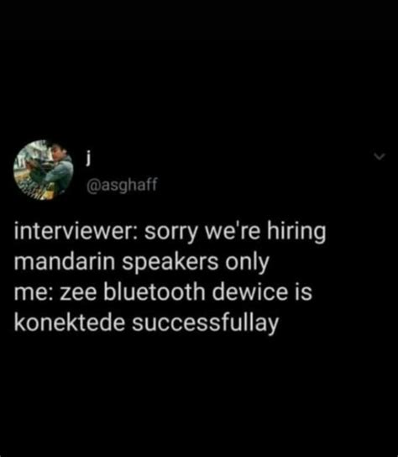
Task: Click the word "we're" in the tweet
Action: pyautogui.click(x=233, y=231)
